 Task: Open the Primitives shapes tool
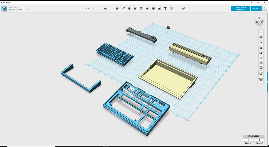coord(117,8)
